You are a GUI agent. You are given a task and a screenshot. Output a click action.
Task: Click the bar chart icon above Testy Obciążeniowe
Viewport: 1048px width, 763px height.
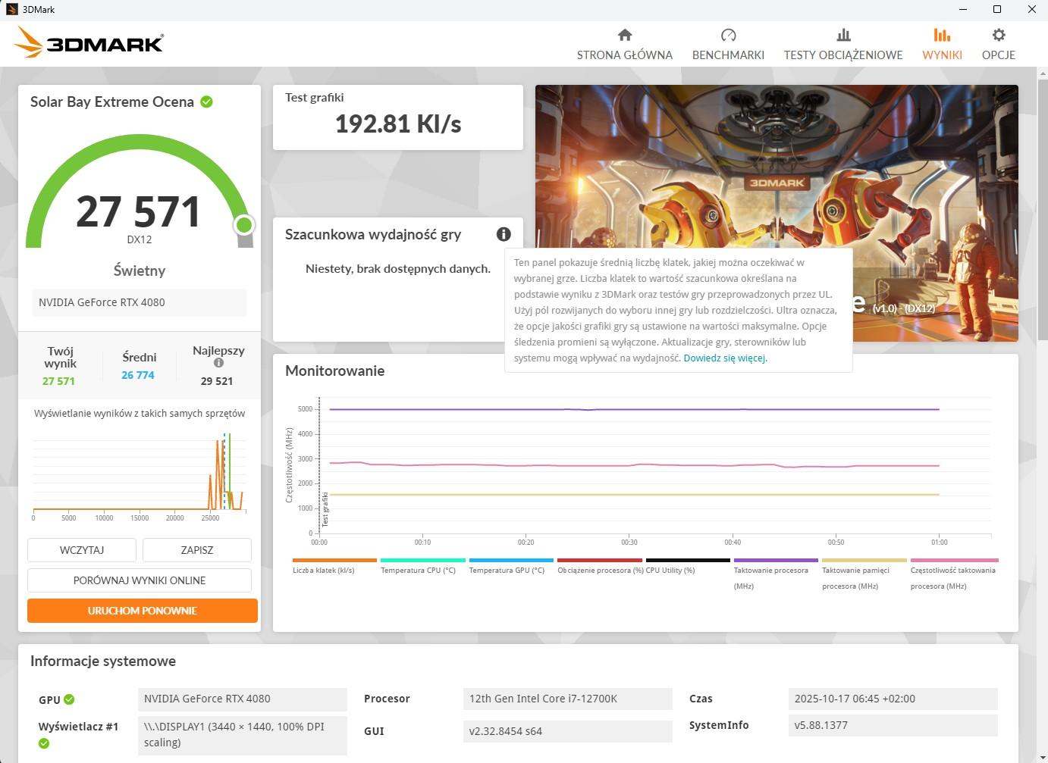pyautogui.click(x=843, y=35)
